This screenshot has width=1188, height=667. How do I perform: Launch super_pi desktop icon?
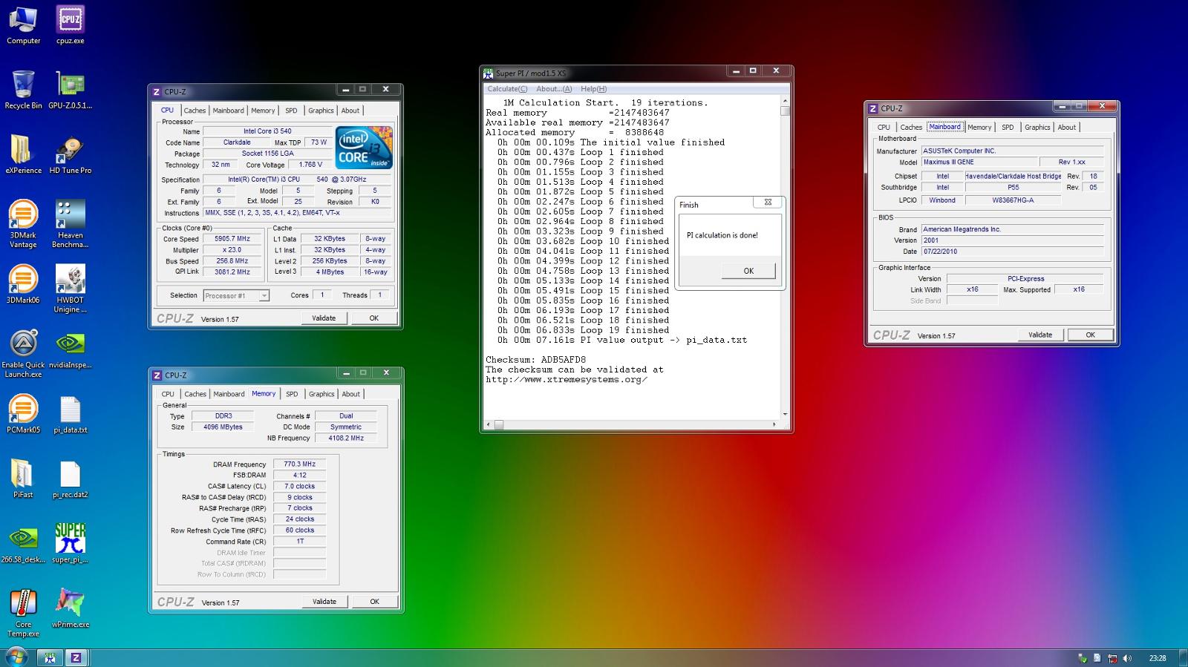[x=70, y=543]
